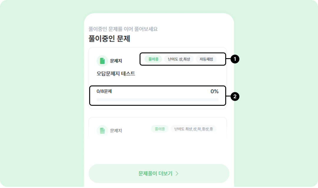Click the 풀이중인 문제를 이어 풀어보세요 subtitle
Viewport: 318px width, 188px height.
pyautogui.click(x=123, y=29)
